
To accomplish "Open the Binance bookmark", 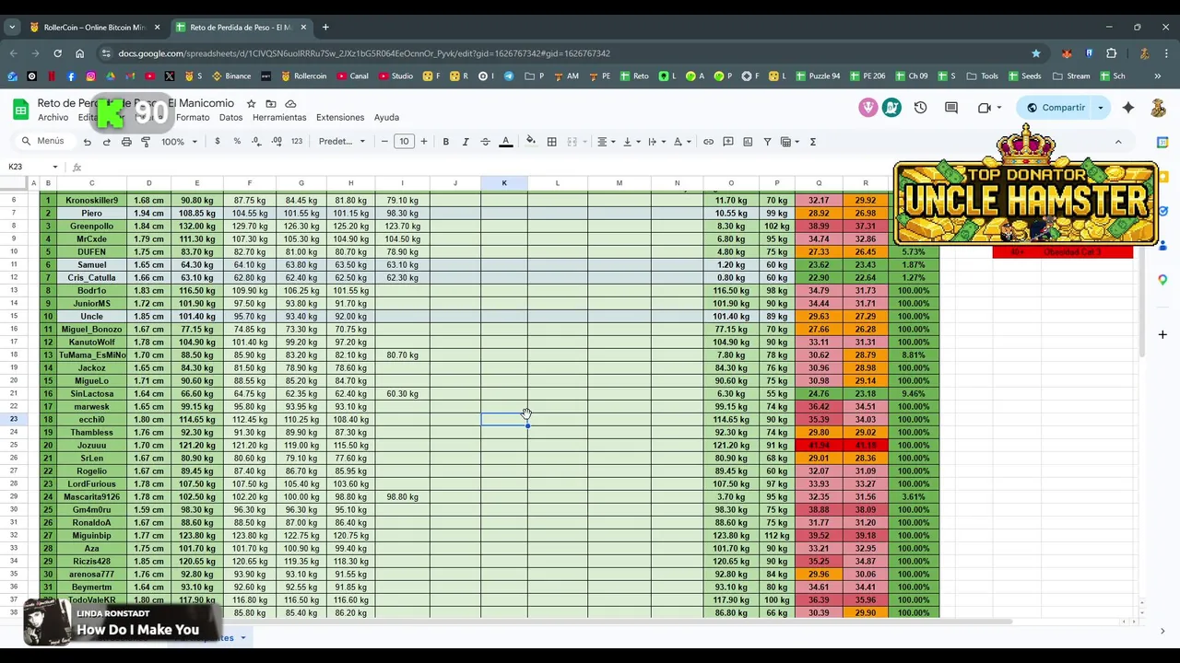I will click(231, 76).
